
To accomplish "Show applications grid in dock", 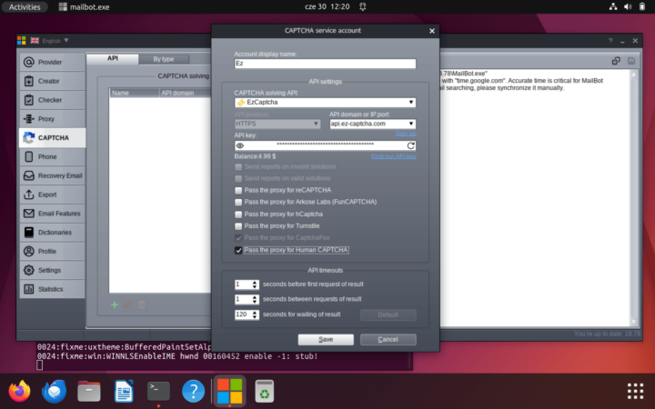I will click(635, 391).
